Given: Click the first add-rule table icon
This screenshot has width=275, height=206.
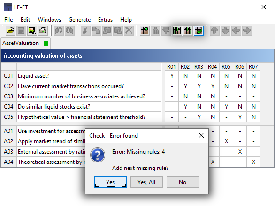Looking at the screenshot, I should tap(177, 30).
